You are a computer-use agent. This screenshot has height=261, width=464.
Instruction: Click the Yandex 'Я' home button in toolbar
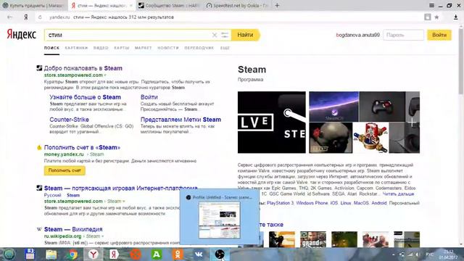[26, 17]
